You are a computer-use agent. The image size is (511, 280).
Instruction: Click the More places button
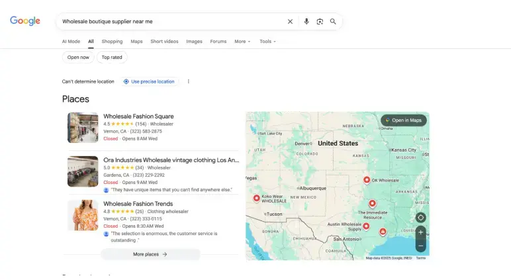tap(150, 254)
